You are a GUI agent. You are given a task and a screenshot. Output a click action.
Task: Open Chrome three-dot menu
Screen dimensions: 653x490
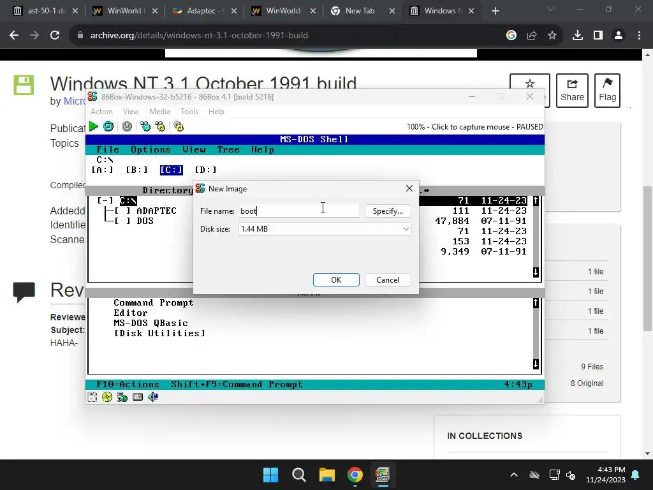[x=639, y=36]
